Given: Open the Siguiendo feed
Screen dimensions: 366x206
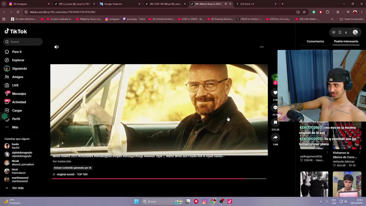Looking at the screenshot, I should click(19, 69).
